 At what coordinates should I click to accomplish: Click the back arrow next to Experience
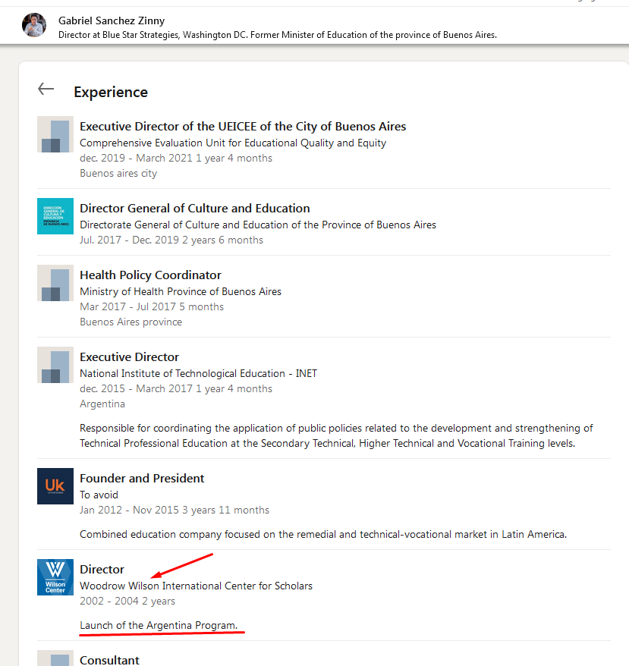[46, 89]
